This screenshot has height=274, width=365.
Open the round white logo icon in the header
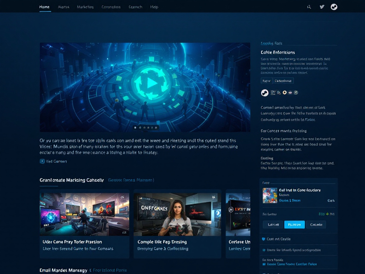tap(334, 7)
